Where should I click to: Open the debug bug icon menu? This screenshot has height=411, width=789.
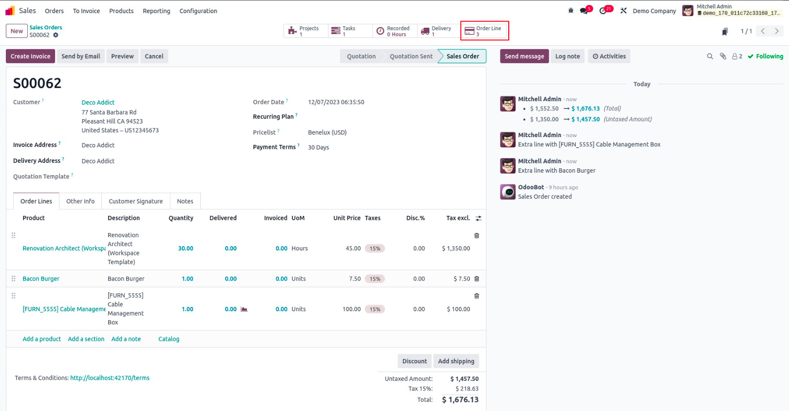point(571,11)
